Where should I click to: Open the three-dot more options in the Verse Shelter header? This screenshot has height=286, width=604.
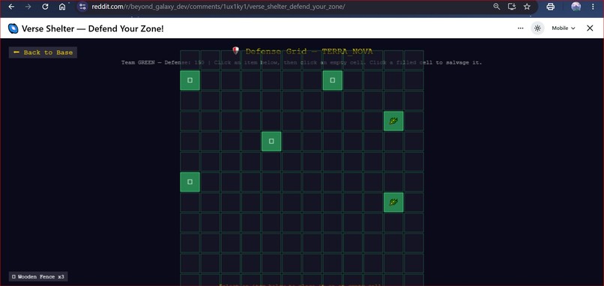(520, 28)
